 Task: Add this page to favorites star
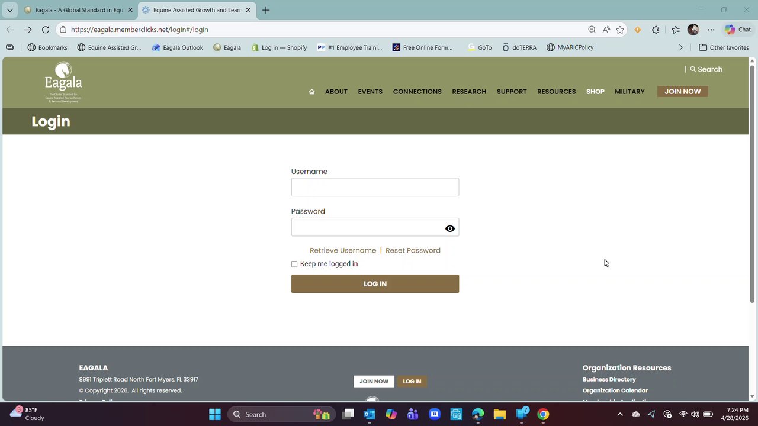[620, 30]
